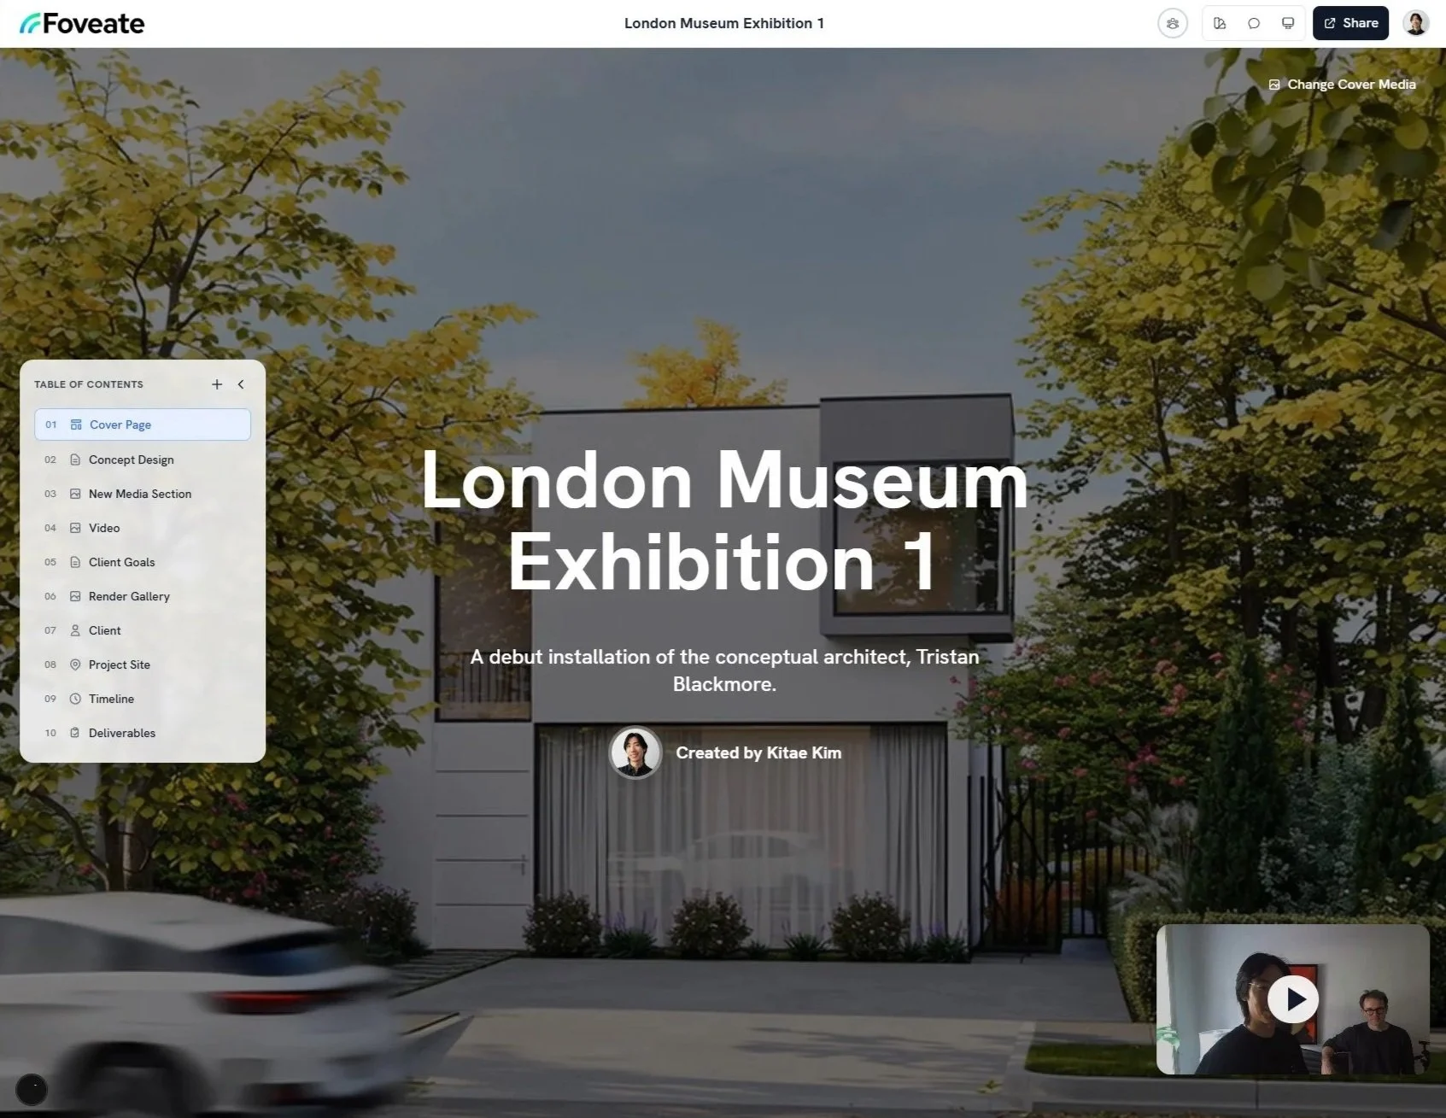Jump to the Deliverables section
This screenshot has width=1446, height=1118.
[143, 733]
